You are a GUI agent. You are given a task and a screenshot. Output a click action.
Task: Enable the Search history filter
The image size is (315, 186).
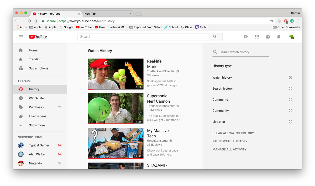tap(290, 88)
